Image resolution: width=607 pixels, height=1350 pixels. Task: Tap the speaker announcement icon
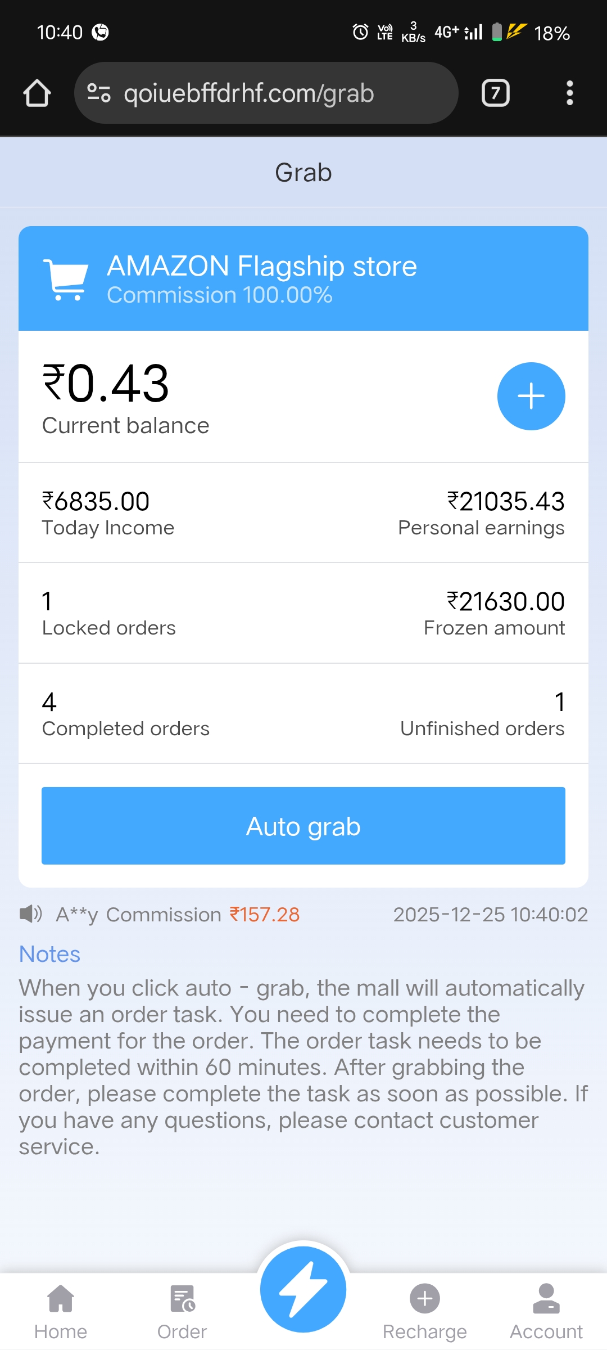click(x=31, y=914)
